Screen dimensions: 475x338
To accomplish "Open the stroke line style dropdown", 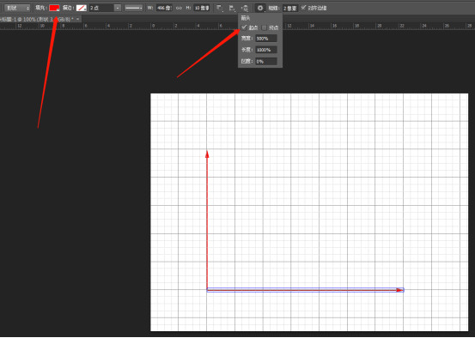I will (134, 9).
